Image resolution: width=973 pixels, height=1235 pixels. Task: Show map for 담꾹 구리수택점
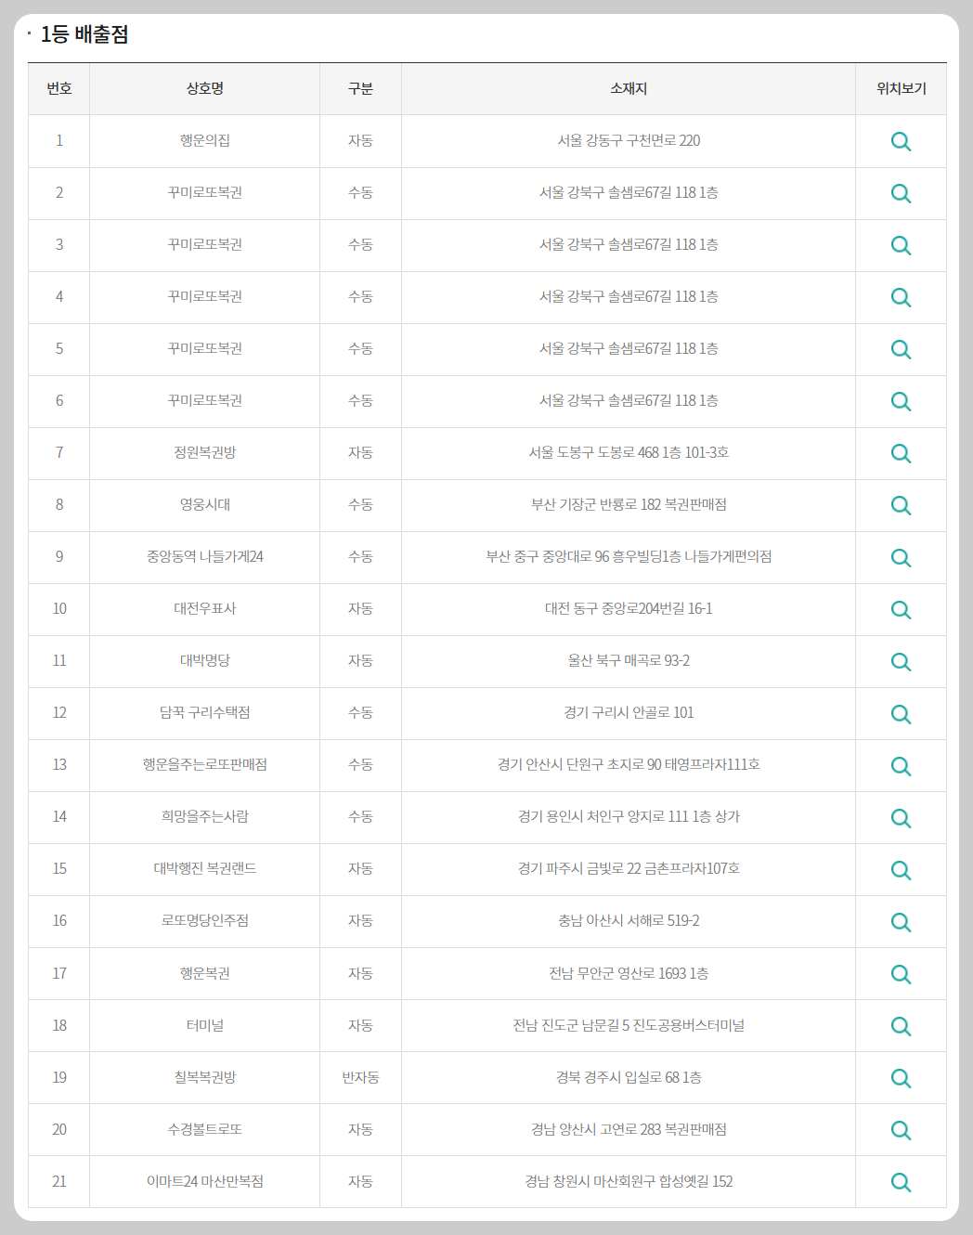pyautogui.click(x=900, y=713)
